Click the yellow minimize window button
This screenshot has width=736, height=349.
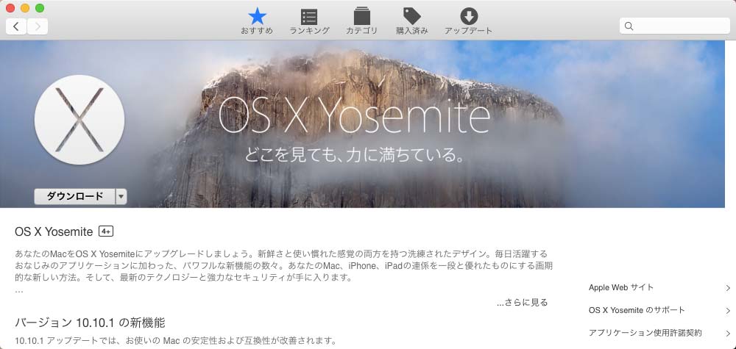[25, 8]
